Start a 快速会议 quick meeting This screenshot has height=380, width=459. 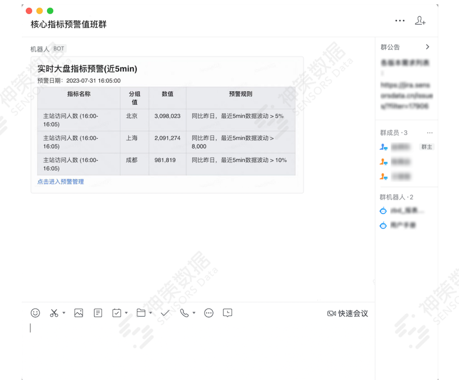tap(347, 313)
